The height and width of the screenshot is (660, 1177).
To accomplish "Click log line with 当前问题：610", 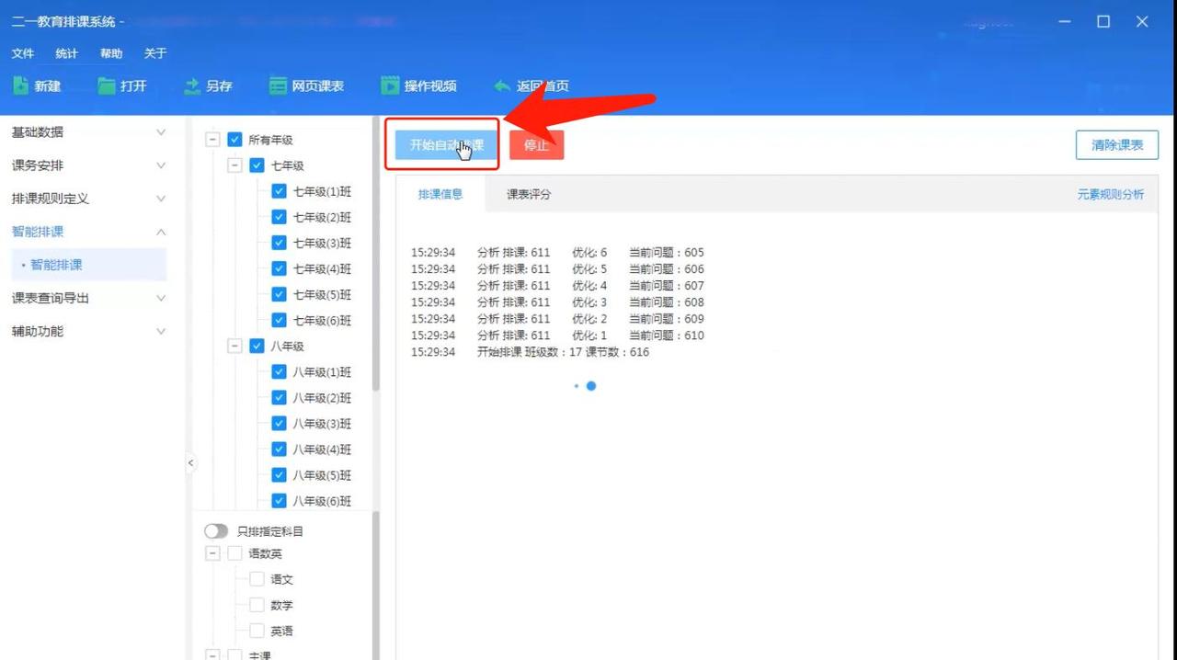I will click(557, 336).
